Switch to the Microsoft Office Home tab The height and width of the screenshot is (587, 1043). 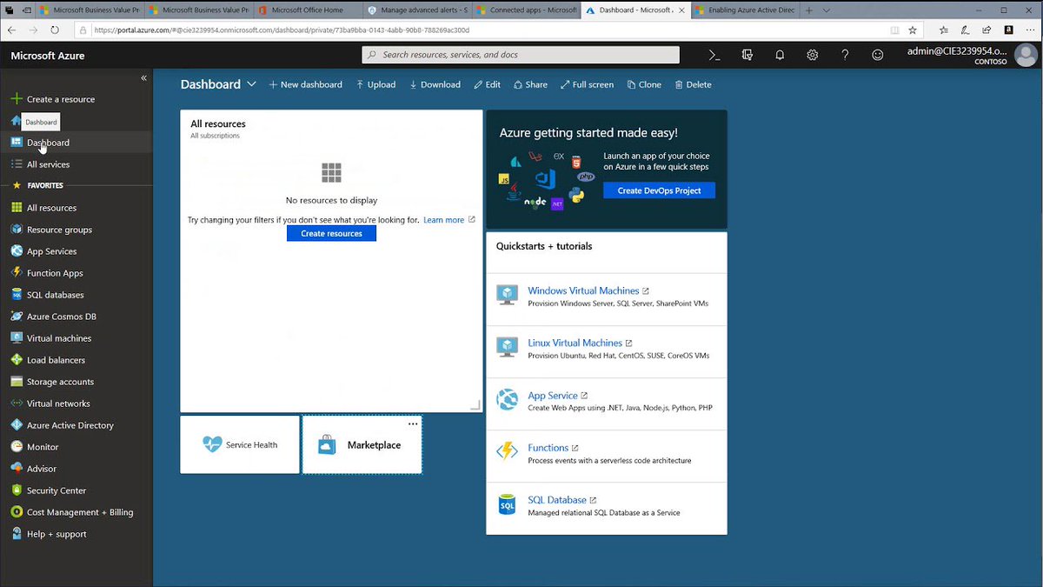(x=307, y=10)
